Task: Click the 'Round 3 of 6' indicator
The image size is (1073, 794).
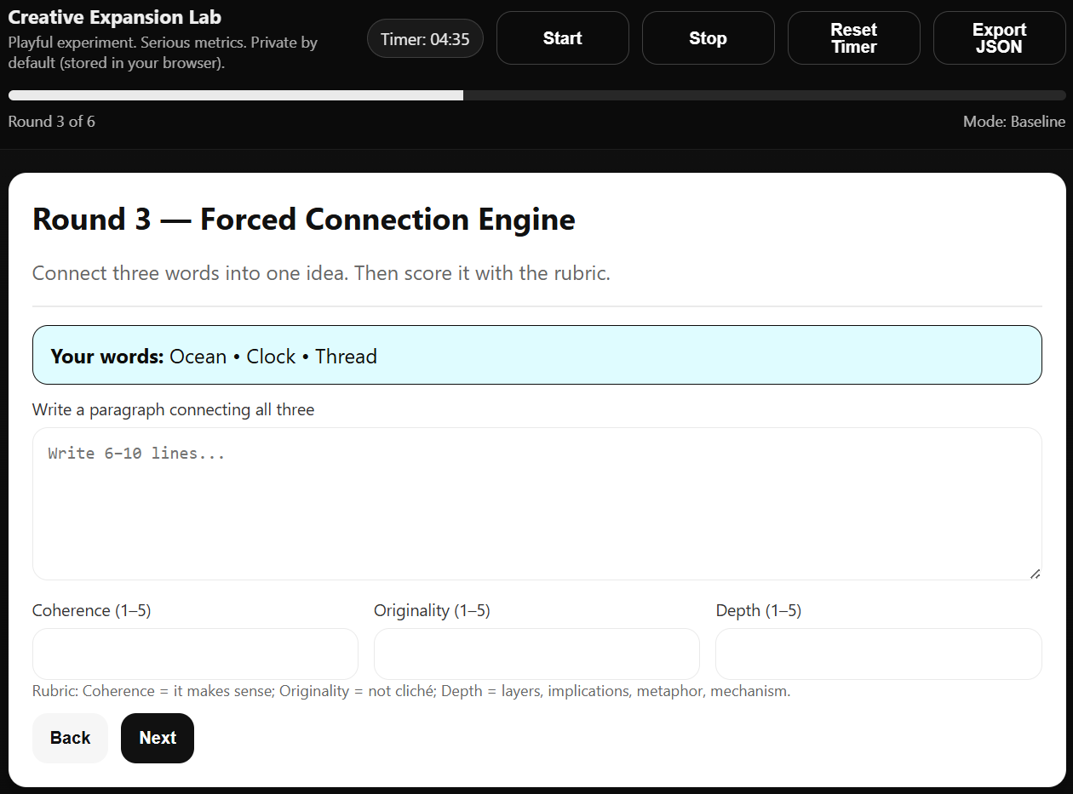Action: pos(52,122)
